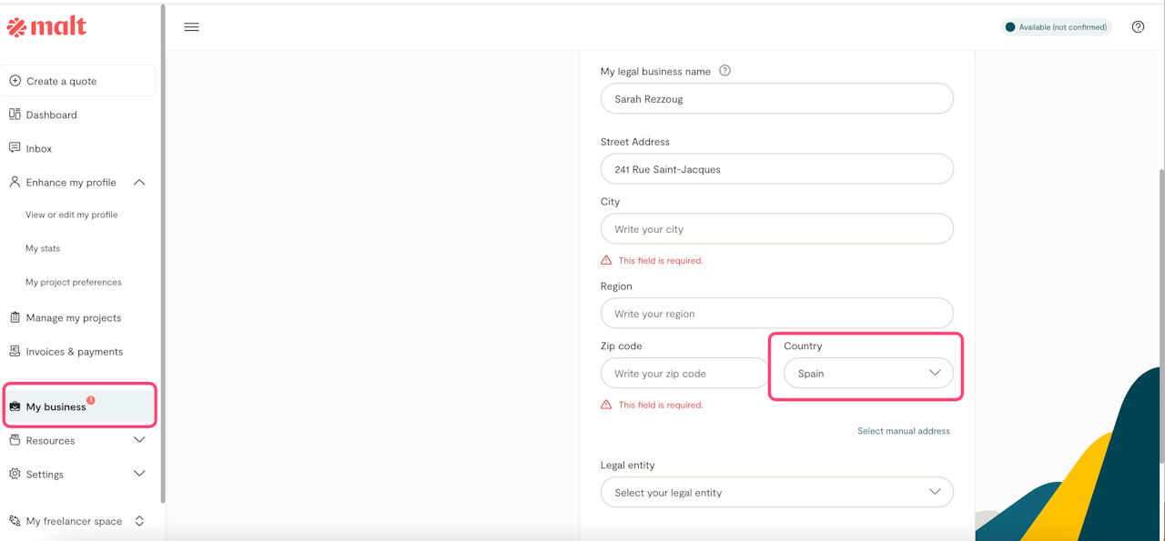This screenshot has width=1165, height=541.
Task: Switch the My freelancer space selector
Action: click(x=139, y=521)
